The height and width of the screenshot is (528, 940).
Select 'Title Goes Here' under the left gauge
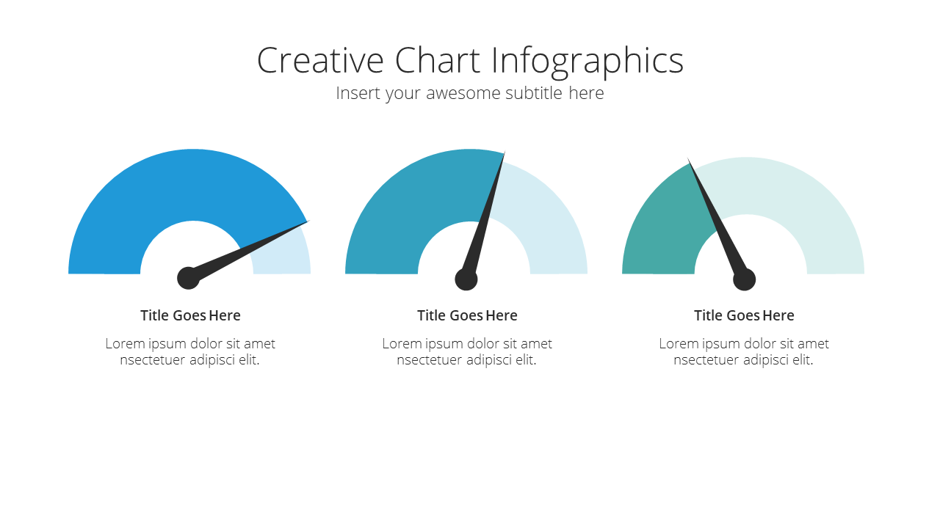(x=191, y=315)
